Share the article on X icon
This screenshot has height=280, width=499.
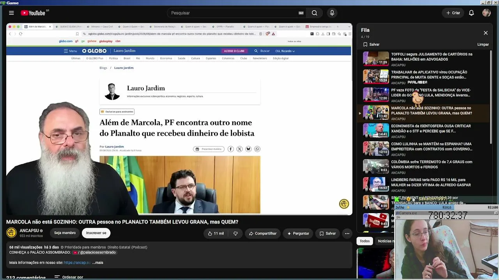point(239,149)
